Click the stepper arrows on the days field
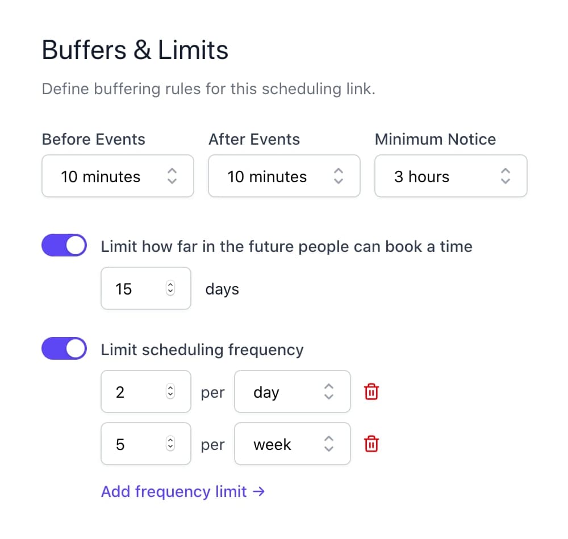Screen dimensions: 568x539 (169, 288)
